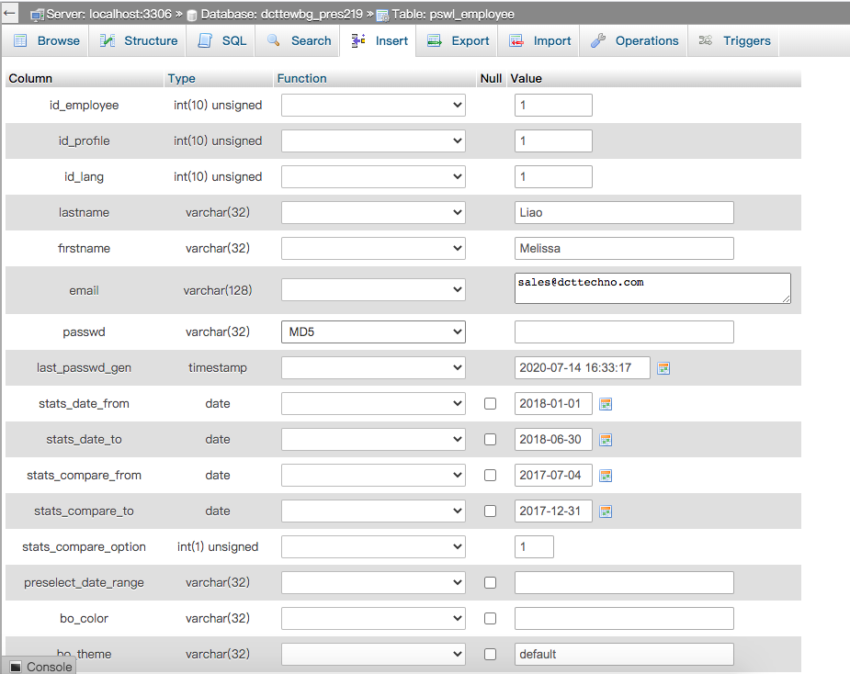Click the database icon in the breadcrumb

(x=191, y=16)
